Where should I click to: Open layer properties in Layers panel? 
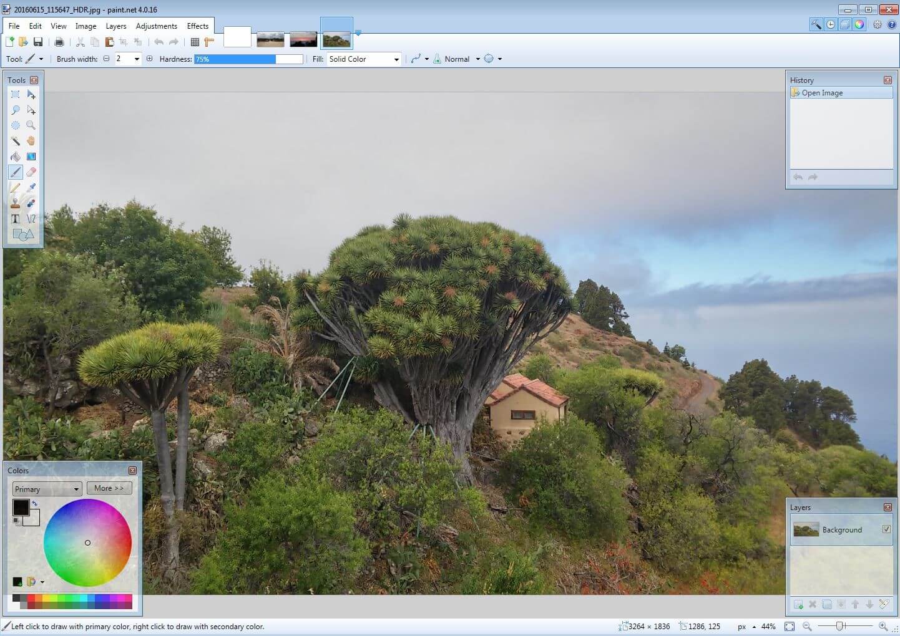coord(884,604)
